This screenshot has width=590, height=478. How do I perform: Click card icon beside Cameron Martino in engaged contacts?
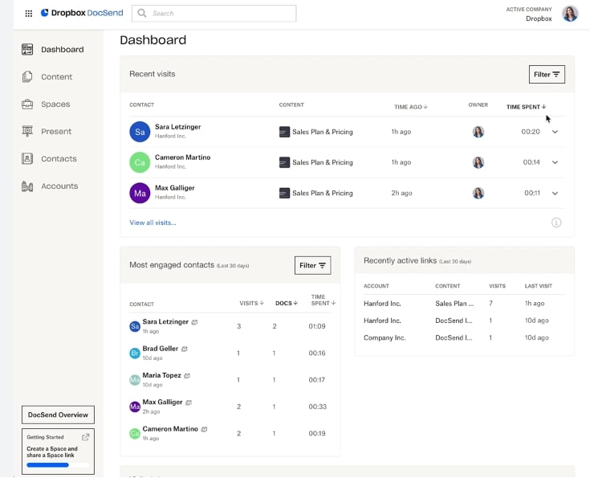[x=204, y=429]
